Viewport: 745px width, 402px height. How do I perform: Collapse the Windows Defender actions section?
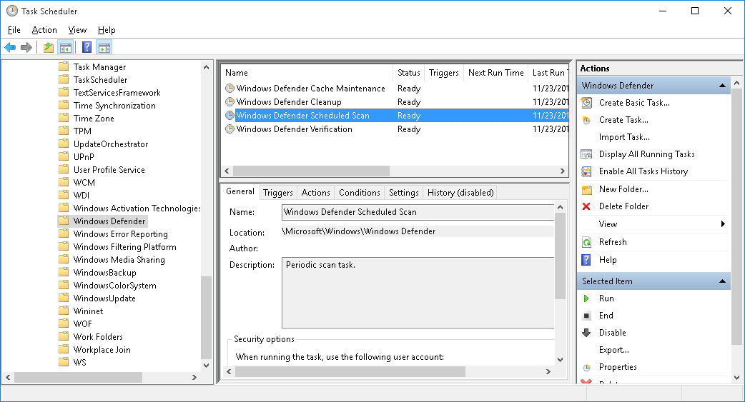(x=722, y=86)
